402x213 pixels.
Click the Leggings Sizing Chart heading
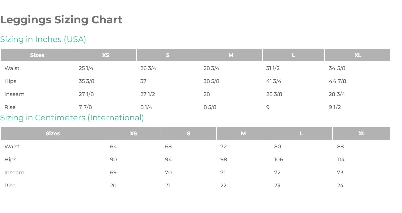[x=61, y=20]
